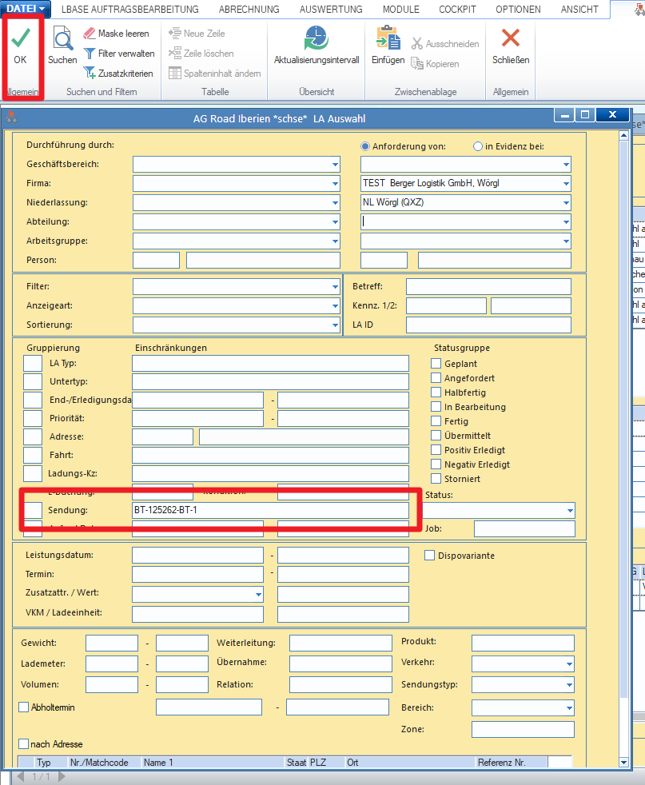Open Filter verwalten funnel icon
The image size is (645, 785).
point(90,53)
